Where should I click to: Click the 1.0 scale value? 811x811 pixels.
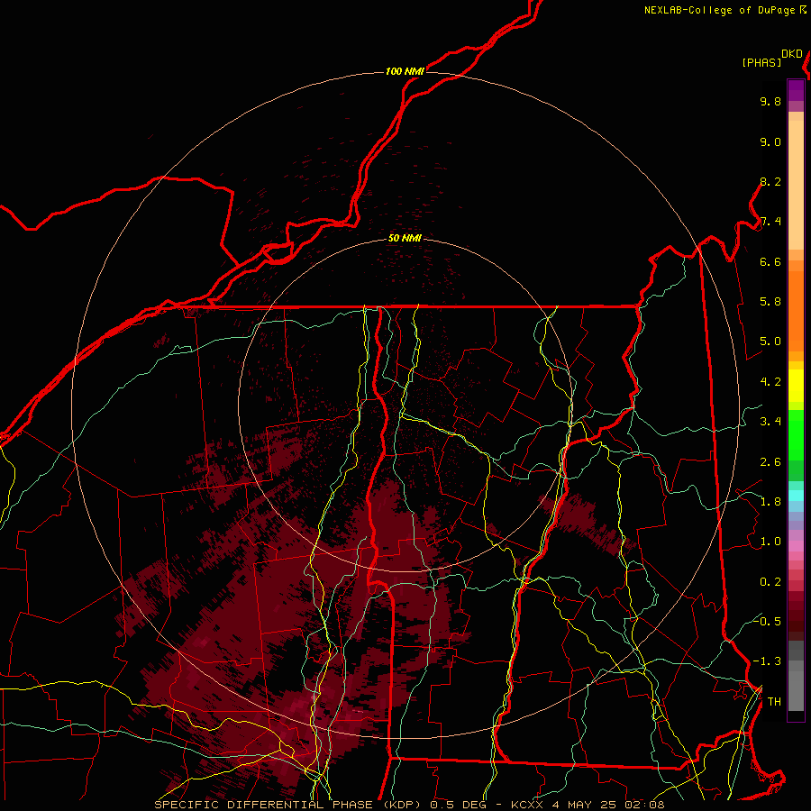770,542
